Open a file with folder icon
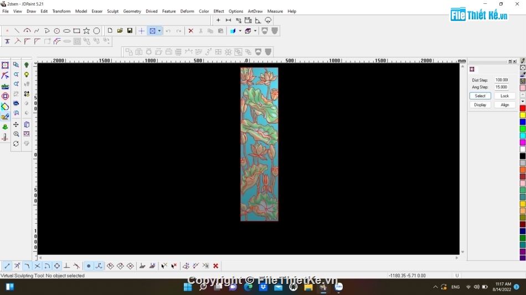526x295 pixels. (120, 31)
